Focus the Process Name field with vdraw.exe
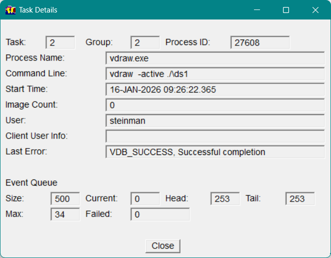Screen dimensions: 331x258 point(215,58)
